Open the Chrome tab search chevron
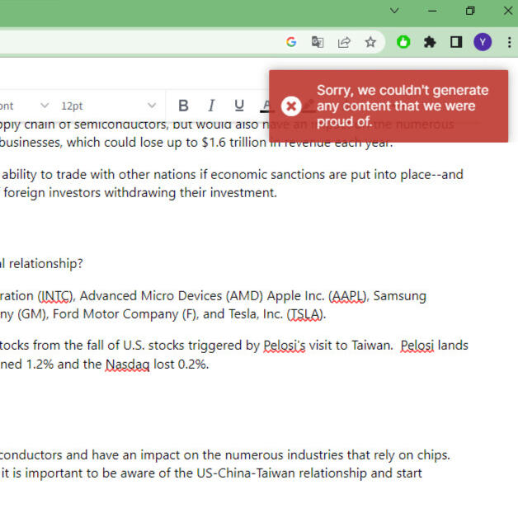This screenshot has width=518, height=518. click(394, 11)
